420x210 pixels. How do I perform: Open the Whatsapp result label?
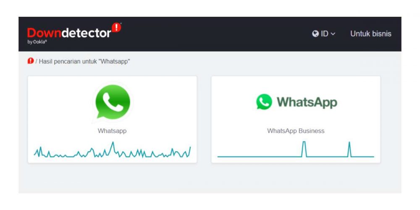[x=112, y=131]
